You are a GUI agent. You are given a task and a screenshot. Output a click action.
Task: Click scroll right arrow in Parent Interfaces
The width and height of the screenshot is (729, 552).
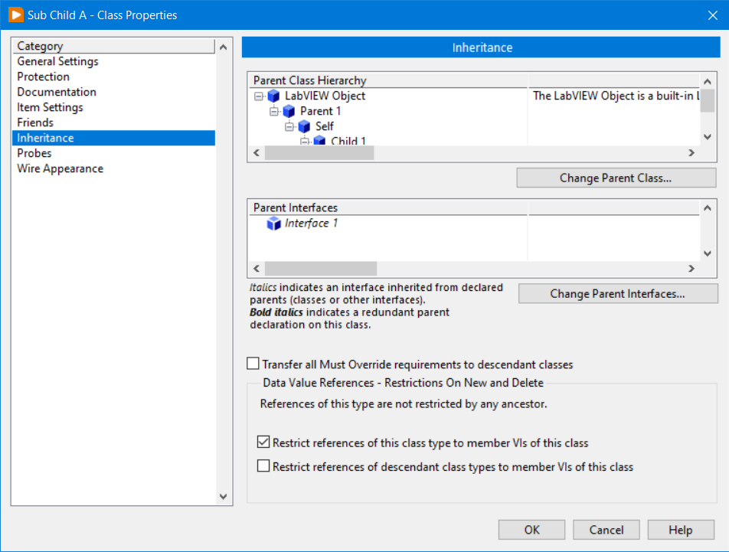pyautogui.click(x=691, y=269)
